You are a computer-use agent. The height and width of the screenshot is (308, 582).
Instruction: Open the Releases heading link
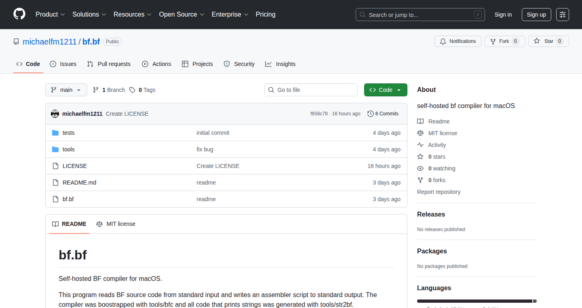coord(431,215)
